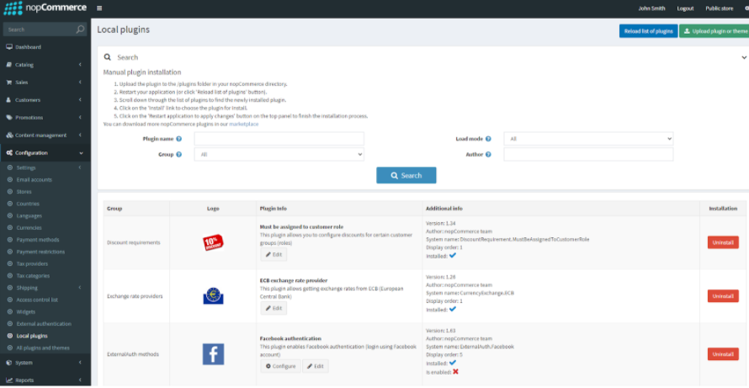Edit the Facebook authentication plugin

click(x=316, y=366)
